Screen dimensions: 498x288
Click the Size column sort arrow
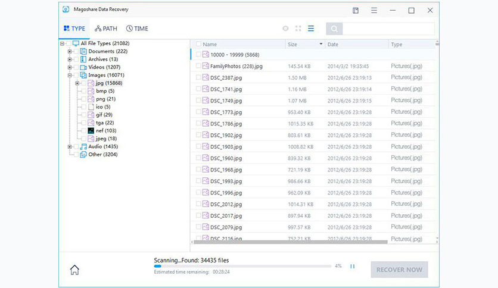320,44
